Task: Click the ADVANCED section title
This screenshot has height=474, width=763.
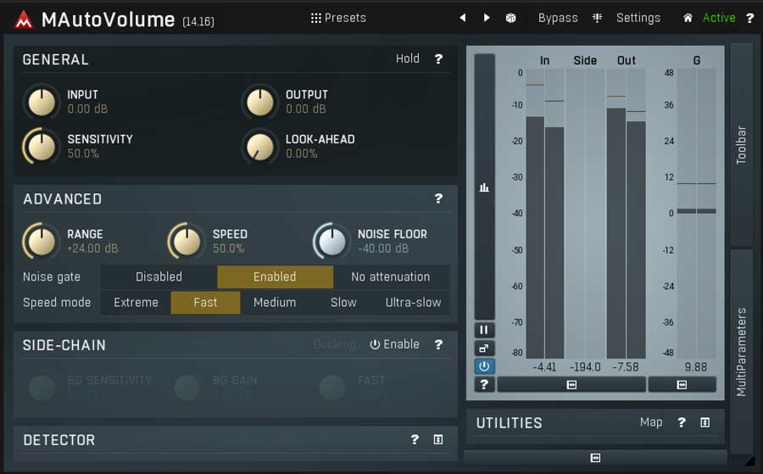Action: (63, 199)
